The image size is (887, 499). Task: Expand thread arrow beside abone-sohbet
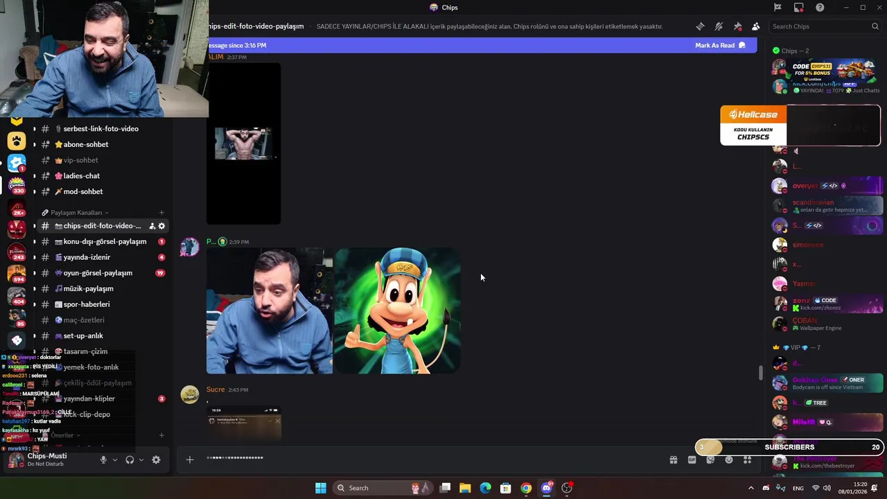[x=35, y=145]
